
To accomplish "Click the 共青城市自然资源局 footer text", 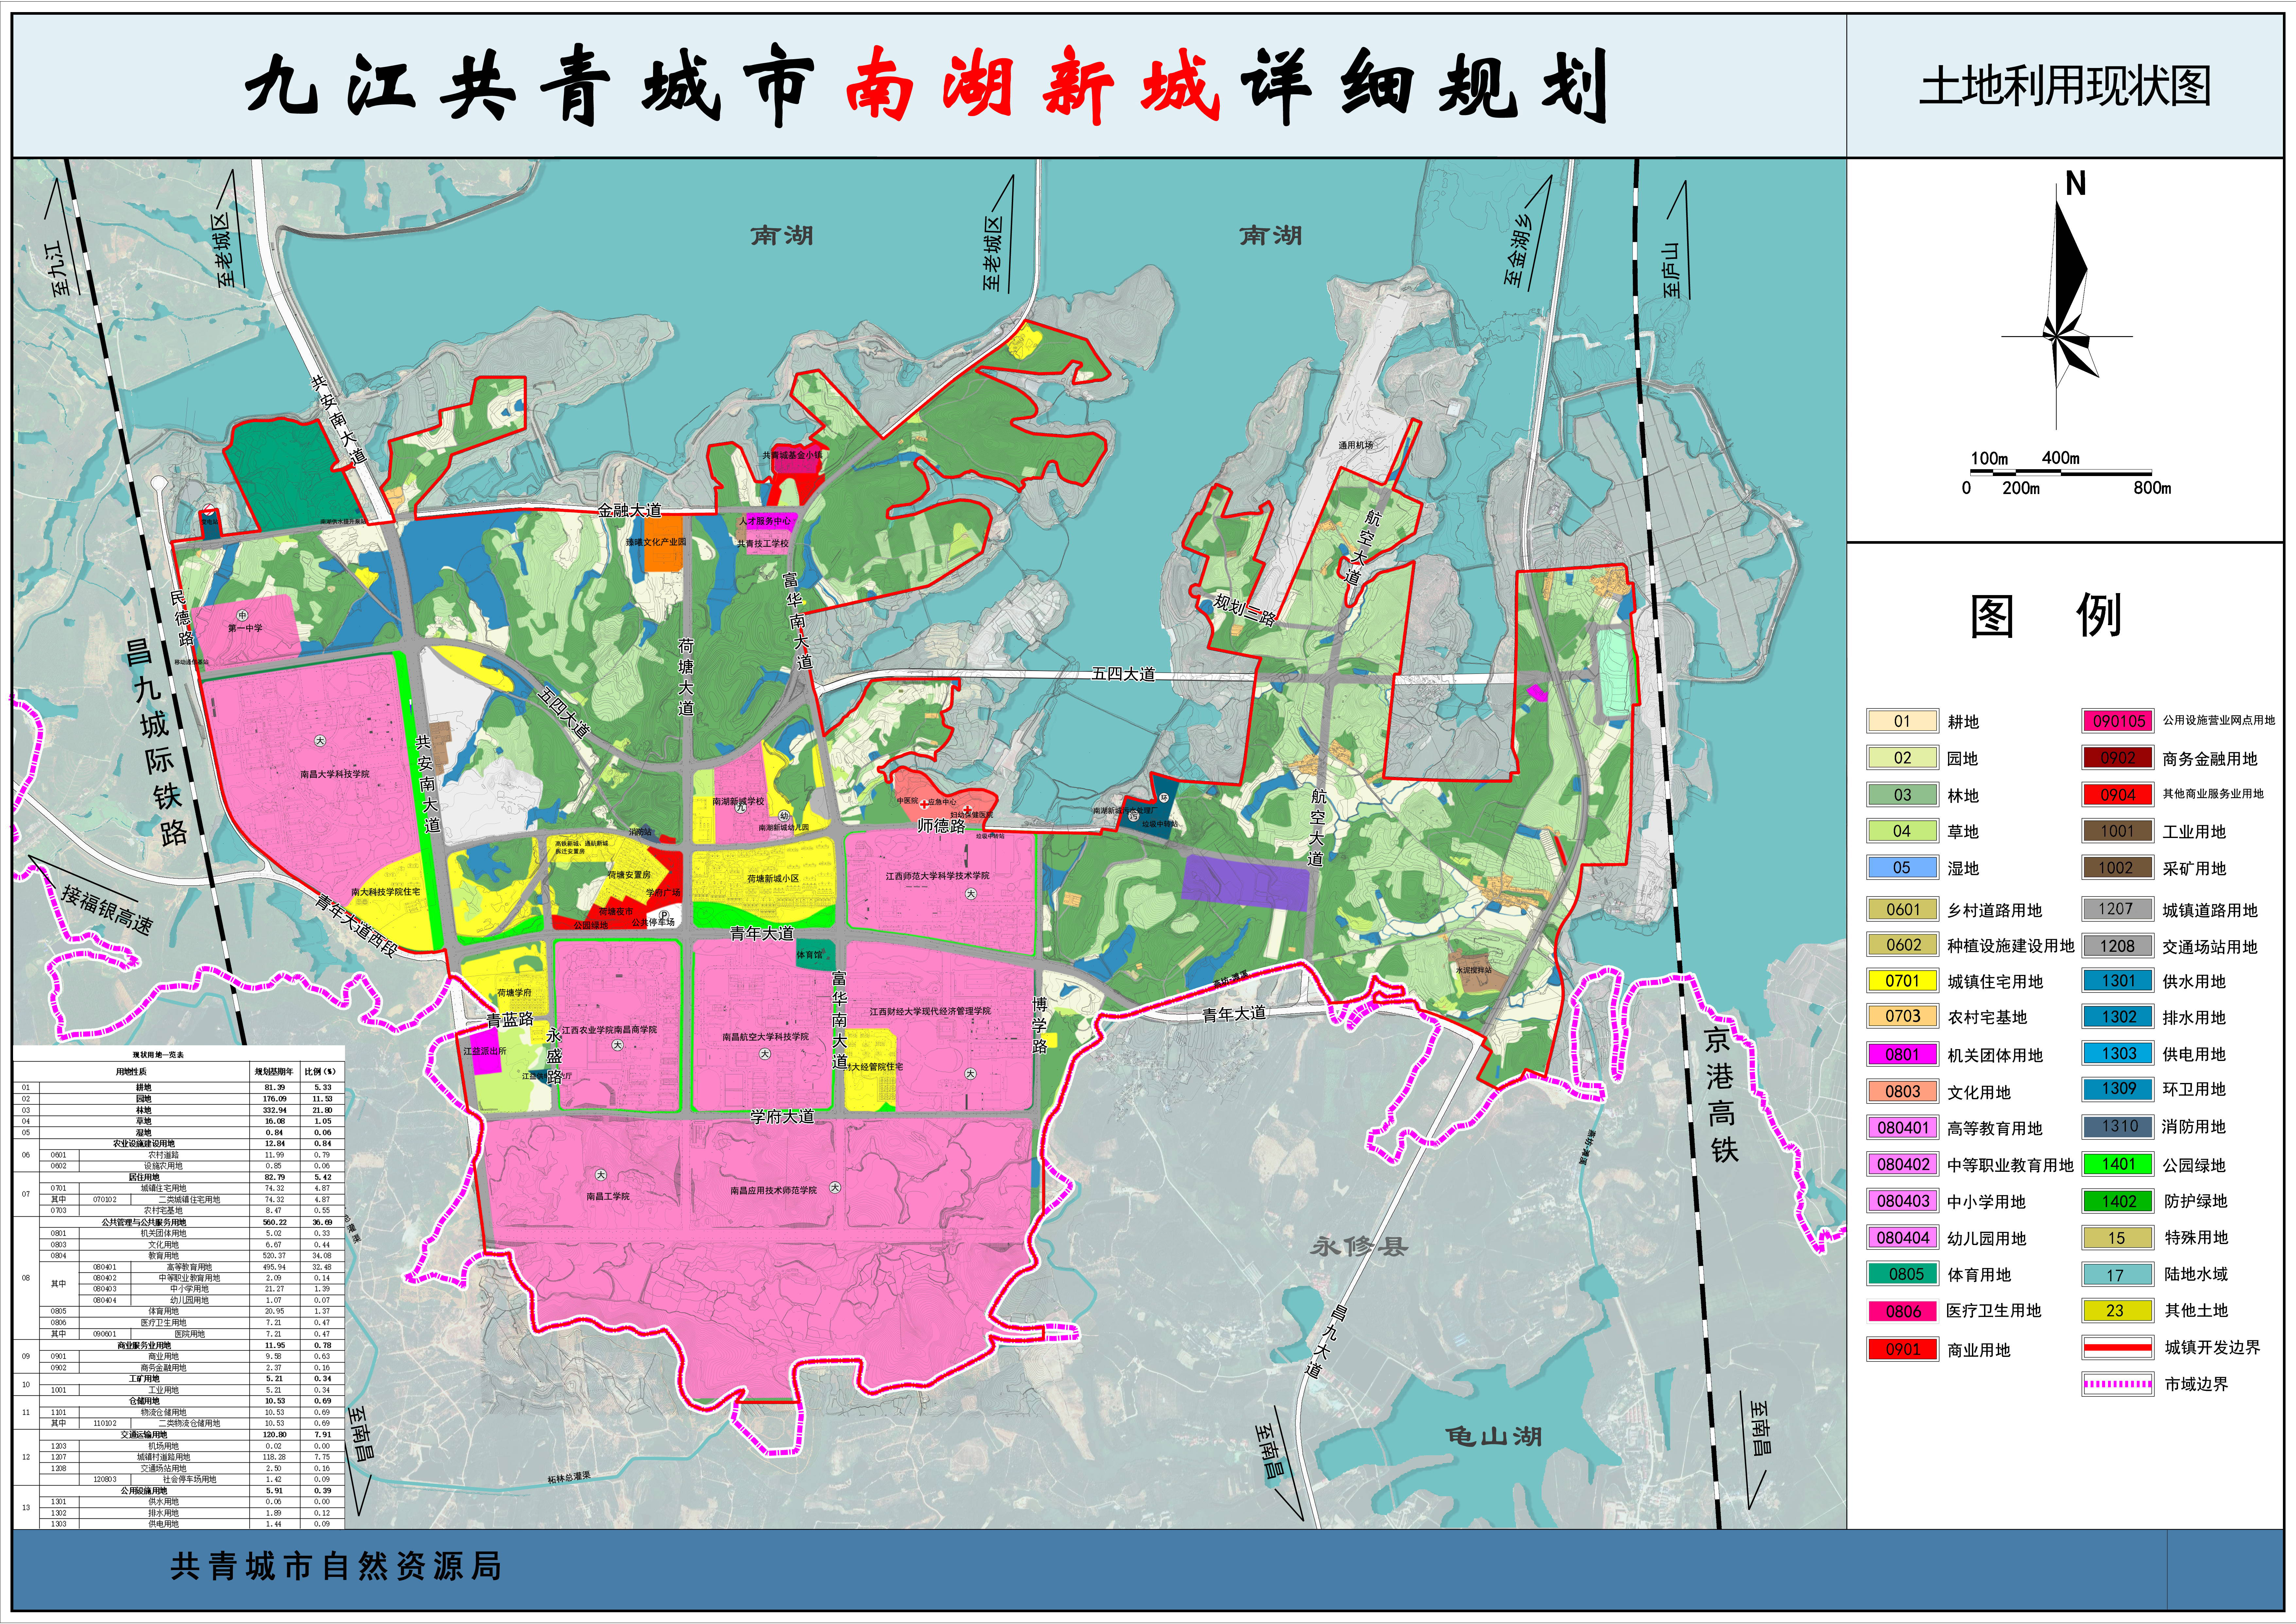I will point(336,1566).
